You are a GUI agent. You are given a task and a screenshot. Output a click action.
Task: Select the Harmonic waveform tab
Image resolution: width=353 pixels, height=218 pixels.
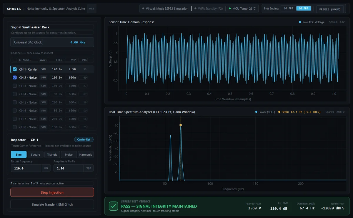(x=86, y=154)
